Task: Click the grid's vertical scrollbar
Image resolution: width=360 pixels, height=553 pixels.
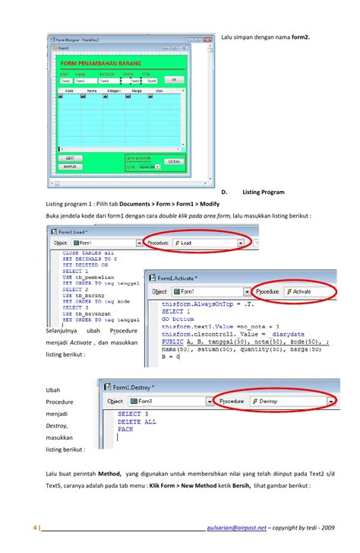Action: pyautogui.click(x=183, y=117)
